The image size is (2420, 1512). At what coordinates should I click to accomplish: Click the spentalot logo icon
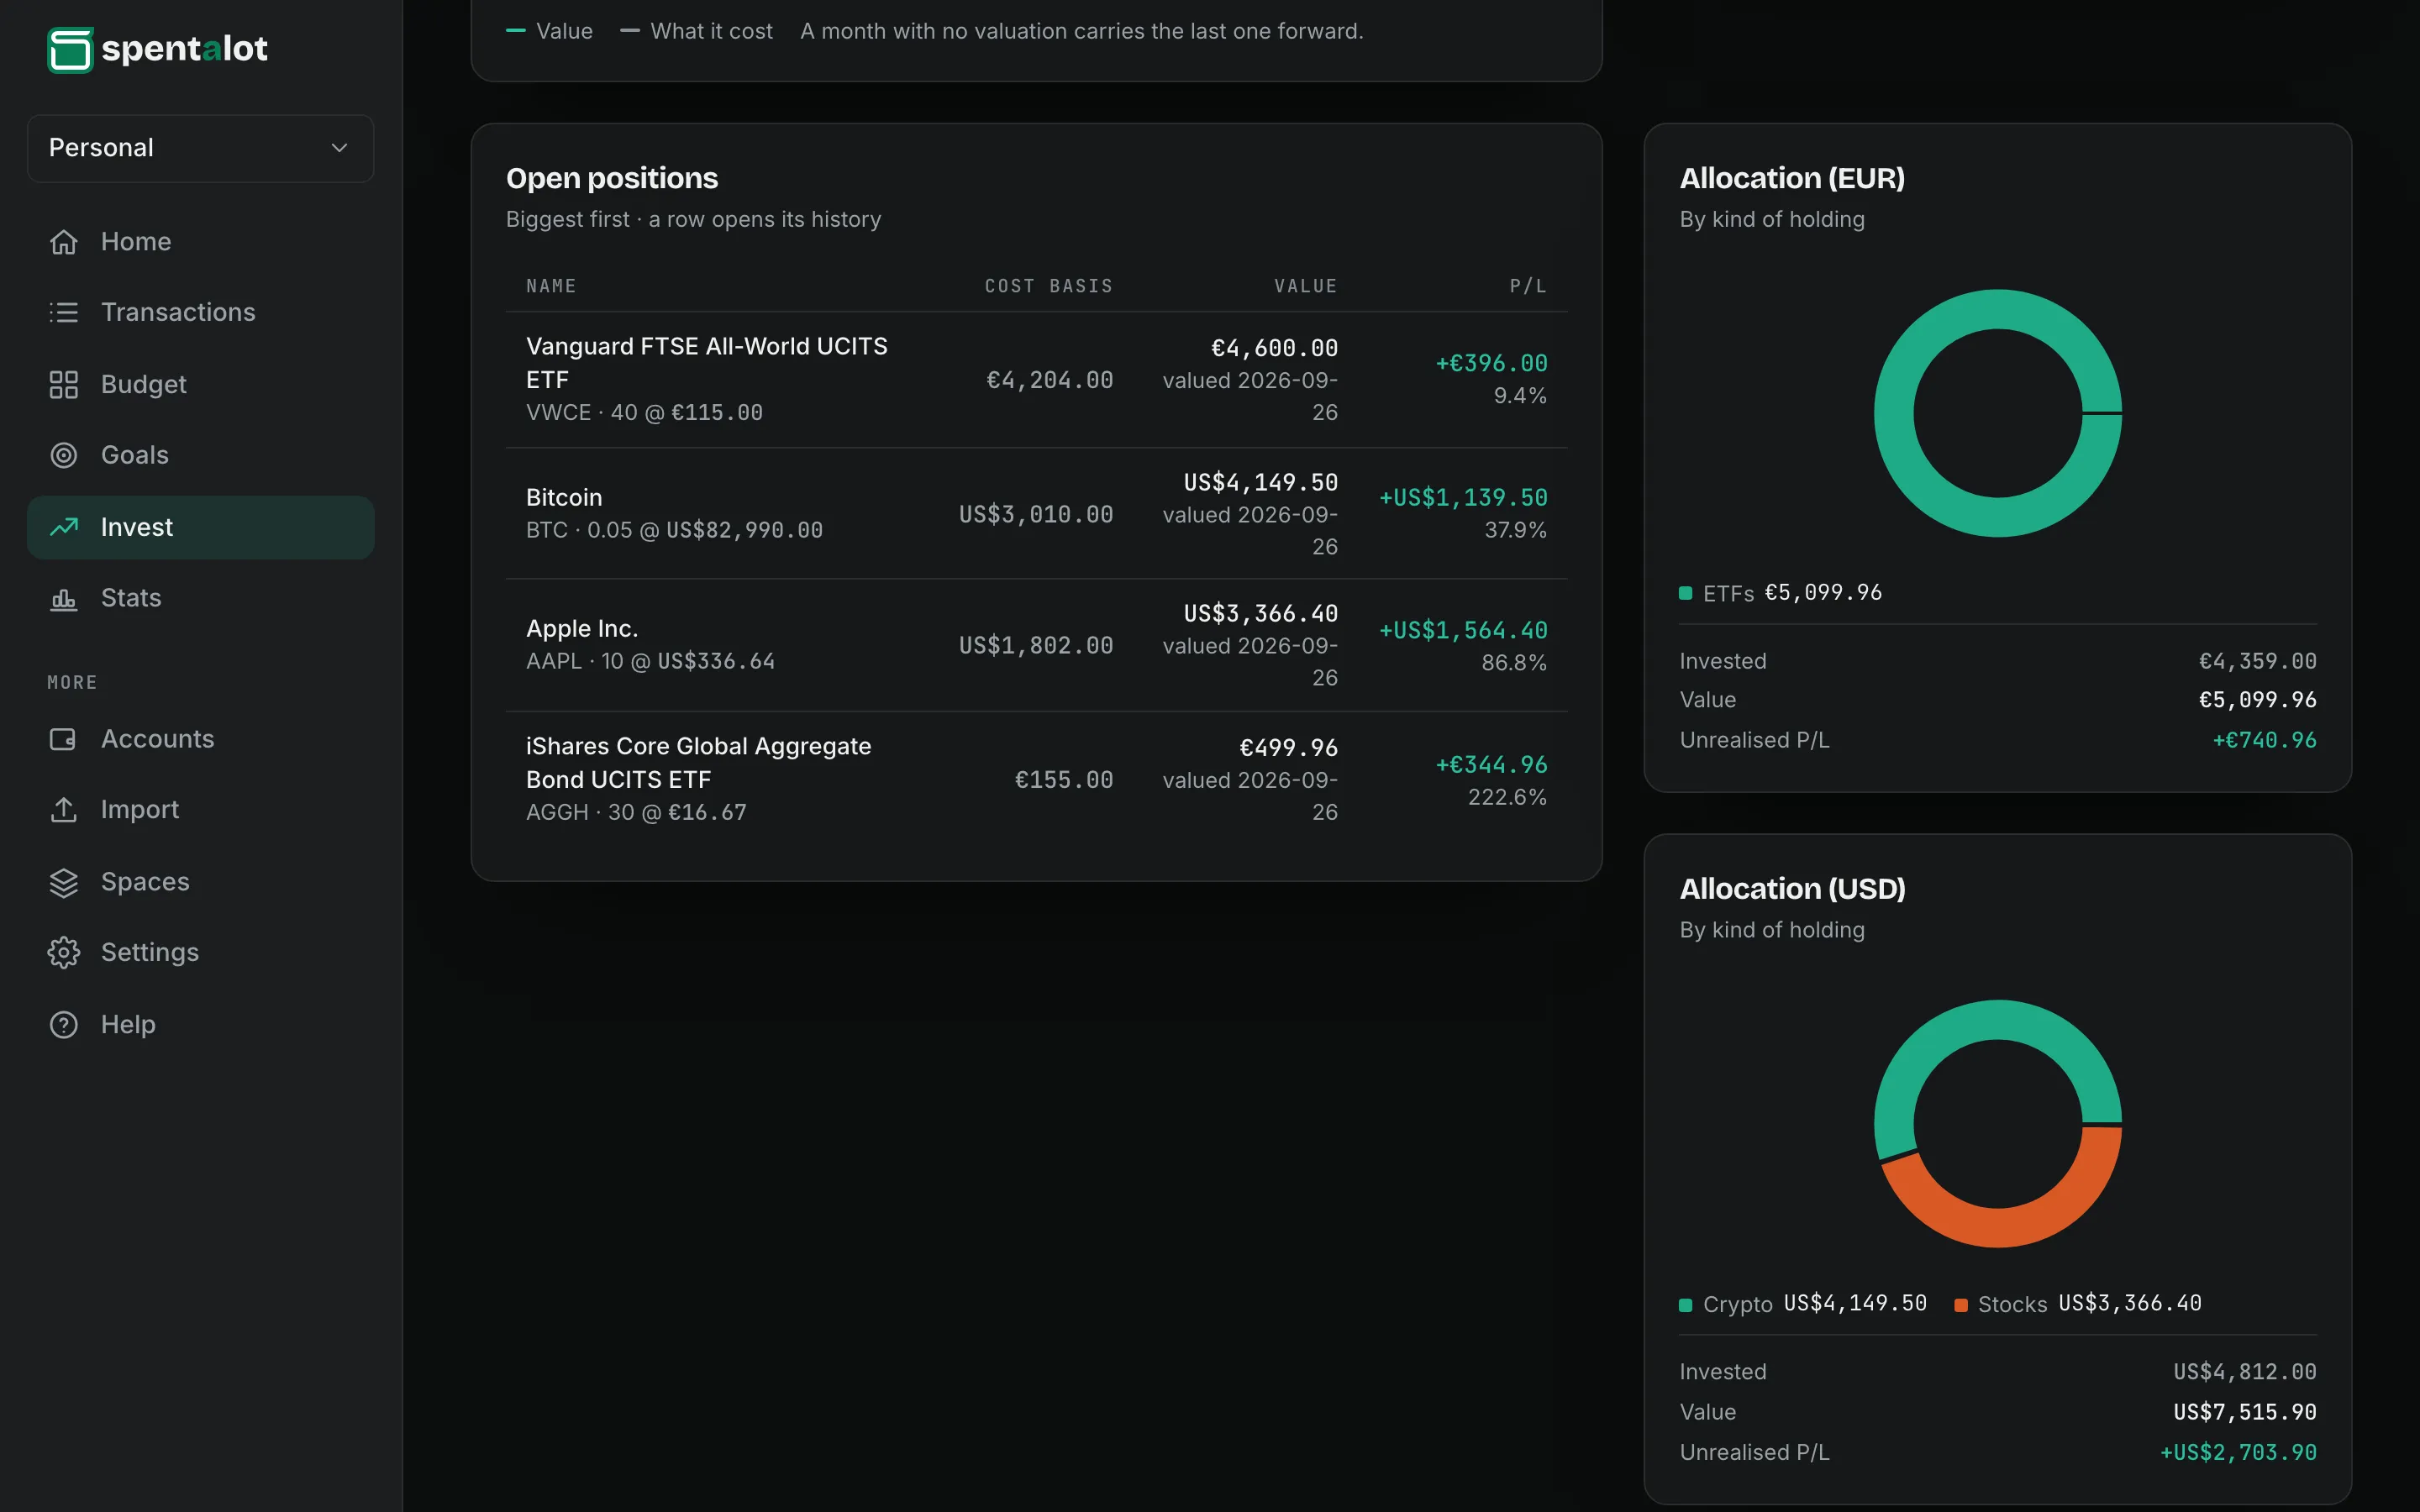point(70,49)
